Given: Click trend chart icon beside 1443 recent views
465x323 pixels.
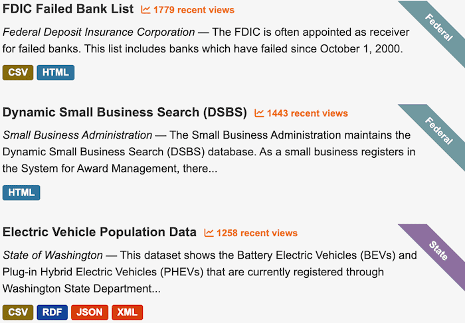Looking at the screenshot, I should click(x=259, y=113).
